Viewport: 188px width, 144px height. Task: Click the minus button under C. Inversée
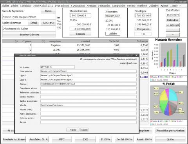click(173, 30)
